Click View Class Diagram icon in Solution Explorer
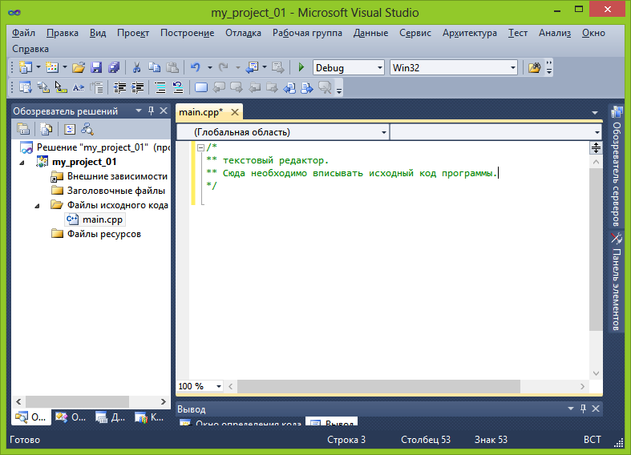 (87, 129)
